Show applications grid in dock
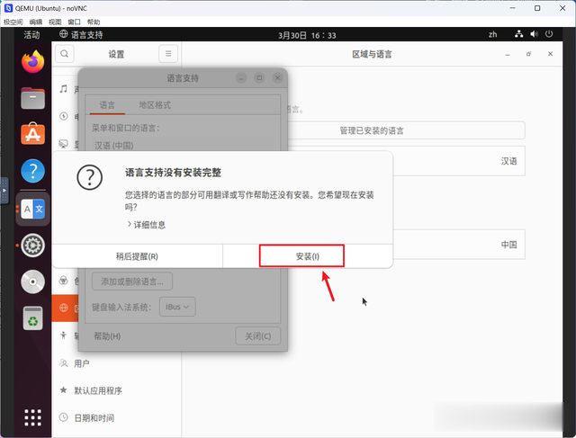The image size is (576, 438). pyautogui.click(x=32, y=417)
